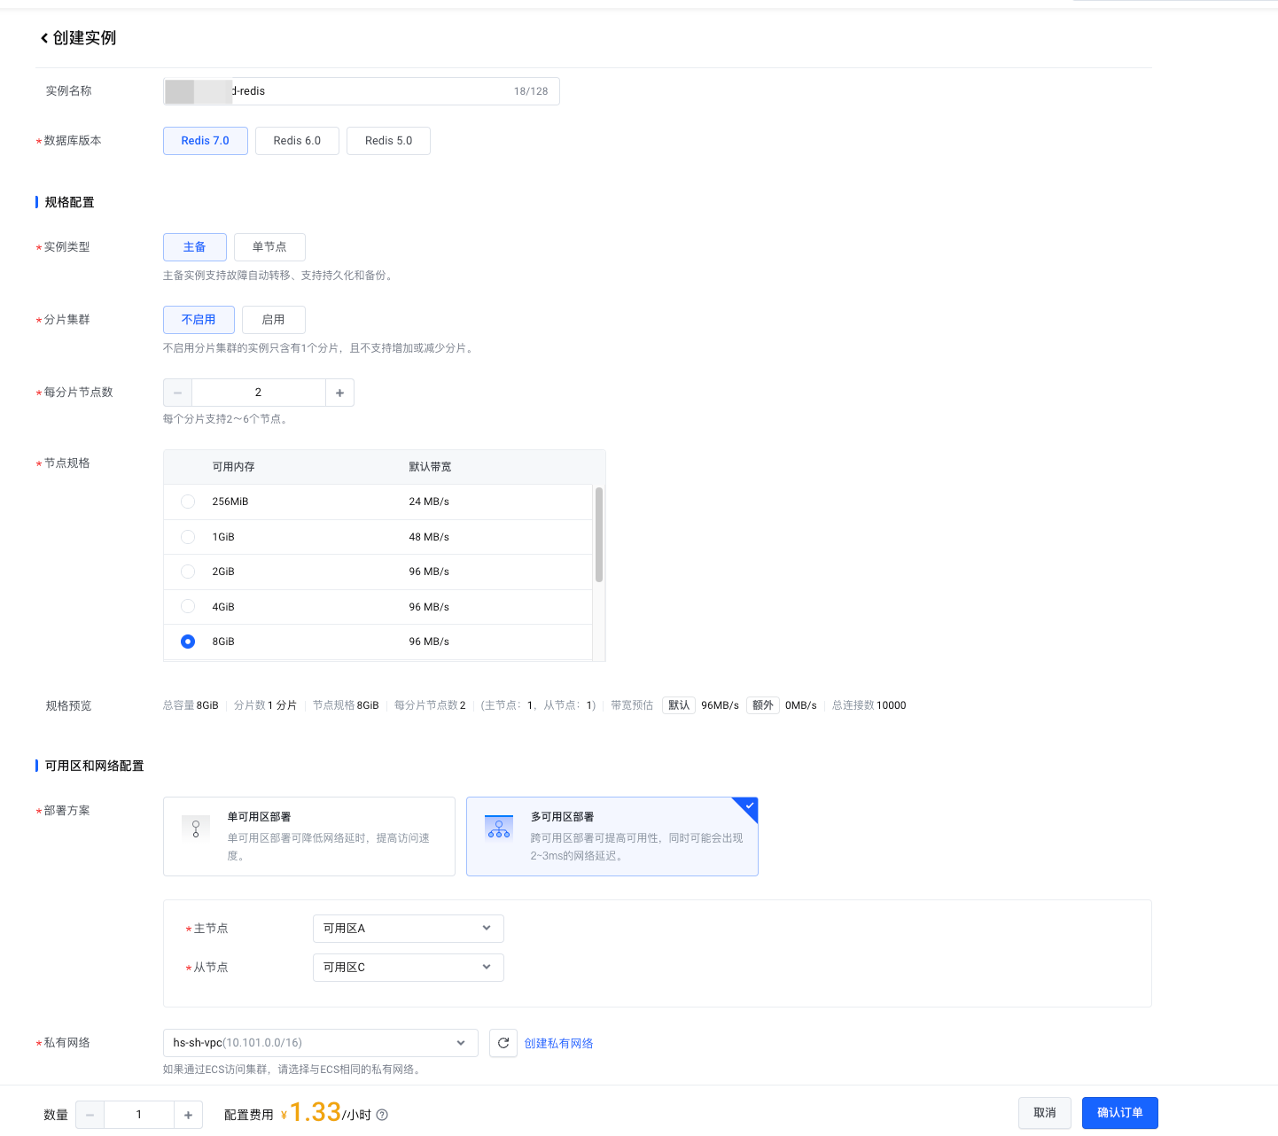Click the refresh icon next to 私有网络

pos(503,1043)
